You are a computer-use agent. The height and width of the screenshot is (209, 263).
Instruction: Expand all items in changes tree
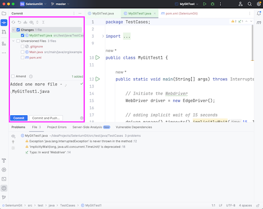coord(37,22)
